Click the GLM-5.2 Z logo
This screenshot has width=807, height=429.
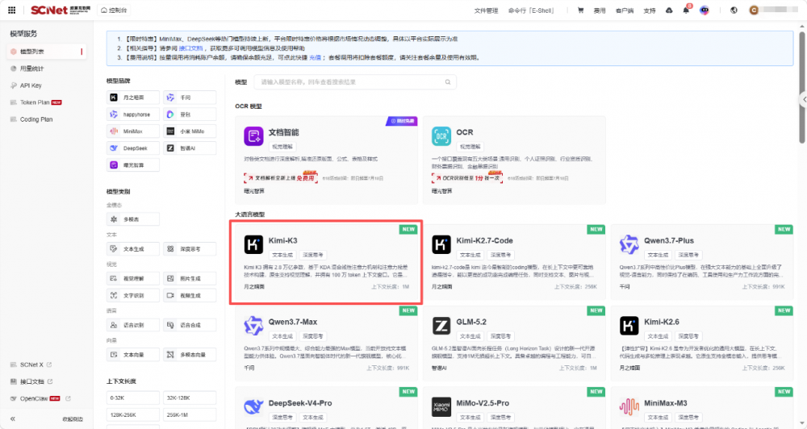pos(441,326)
